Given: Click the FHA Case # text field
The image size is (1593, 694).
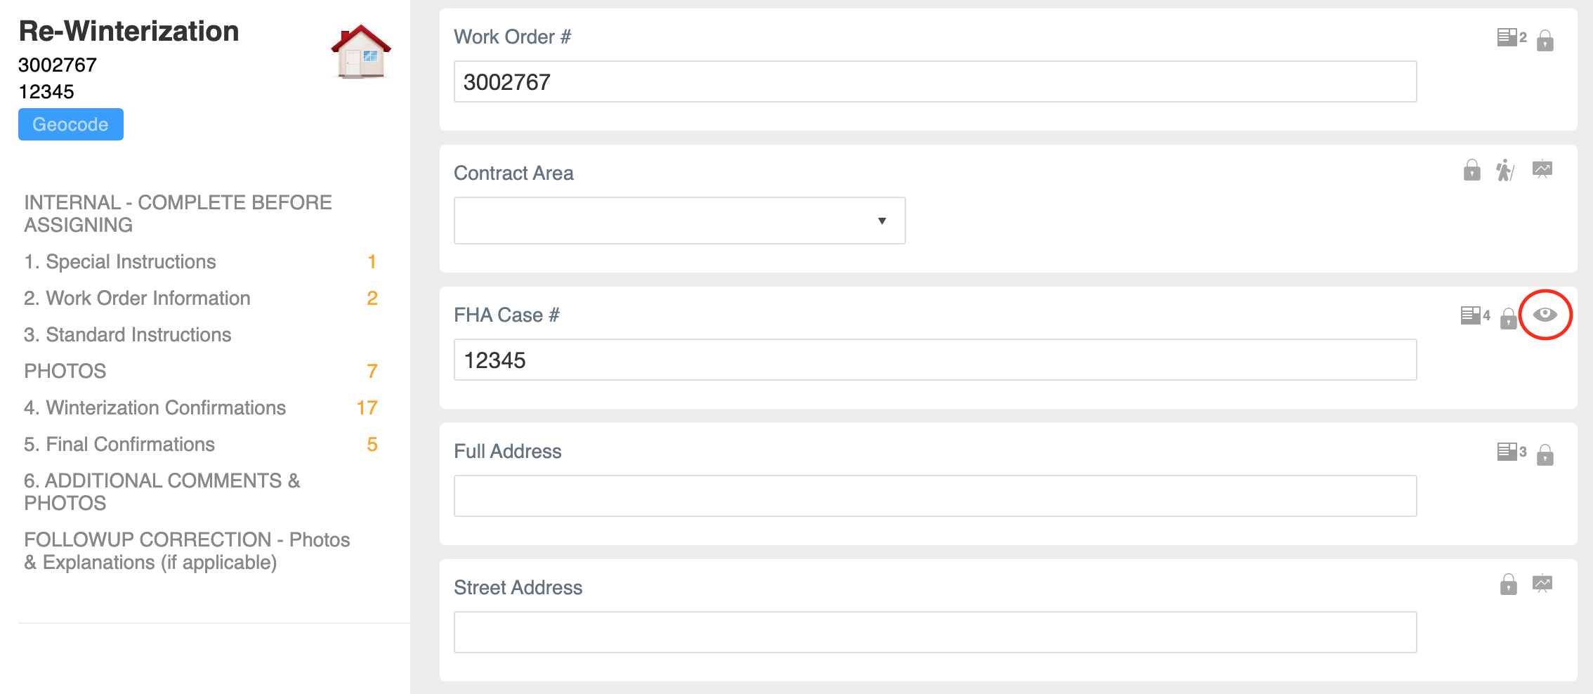Looking at the screenshot, I should tap(934, 360).
